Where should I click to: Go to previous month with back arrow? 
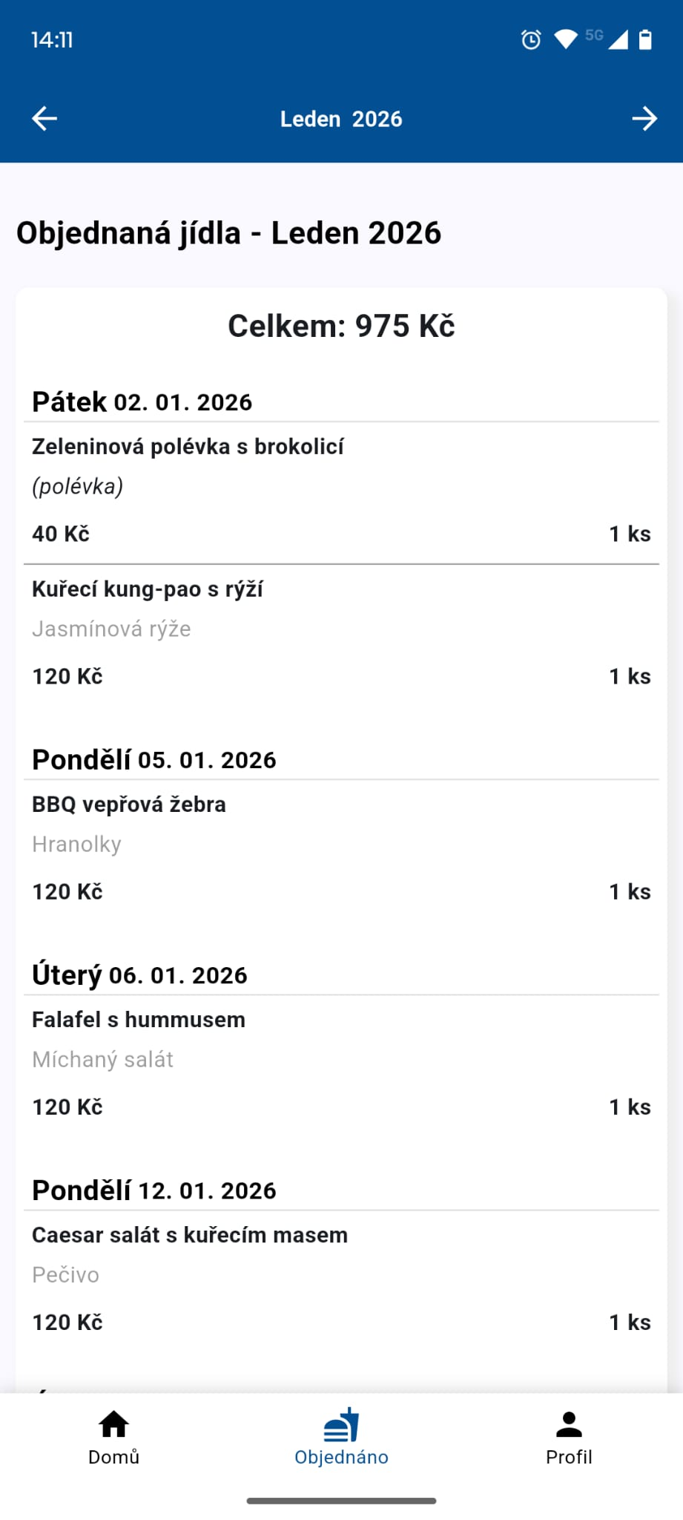click(44, 119)
